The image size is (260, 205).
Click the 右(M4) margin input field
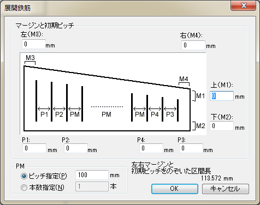[x=193, y=45]
